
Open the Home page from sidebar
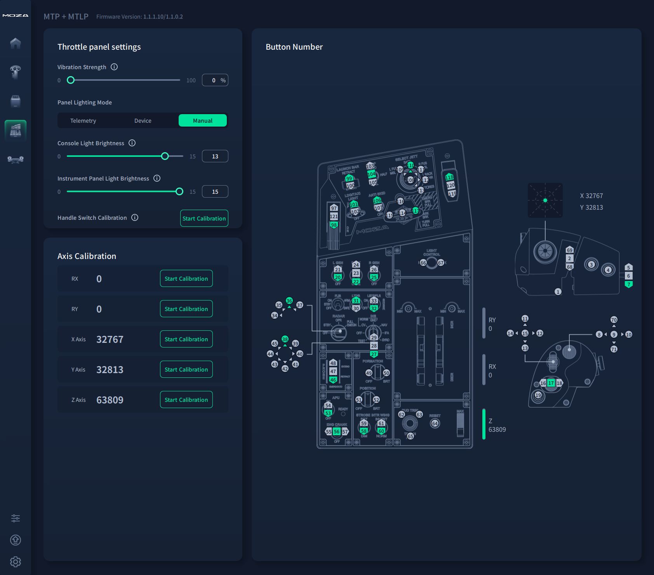[x=16, y=43]
